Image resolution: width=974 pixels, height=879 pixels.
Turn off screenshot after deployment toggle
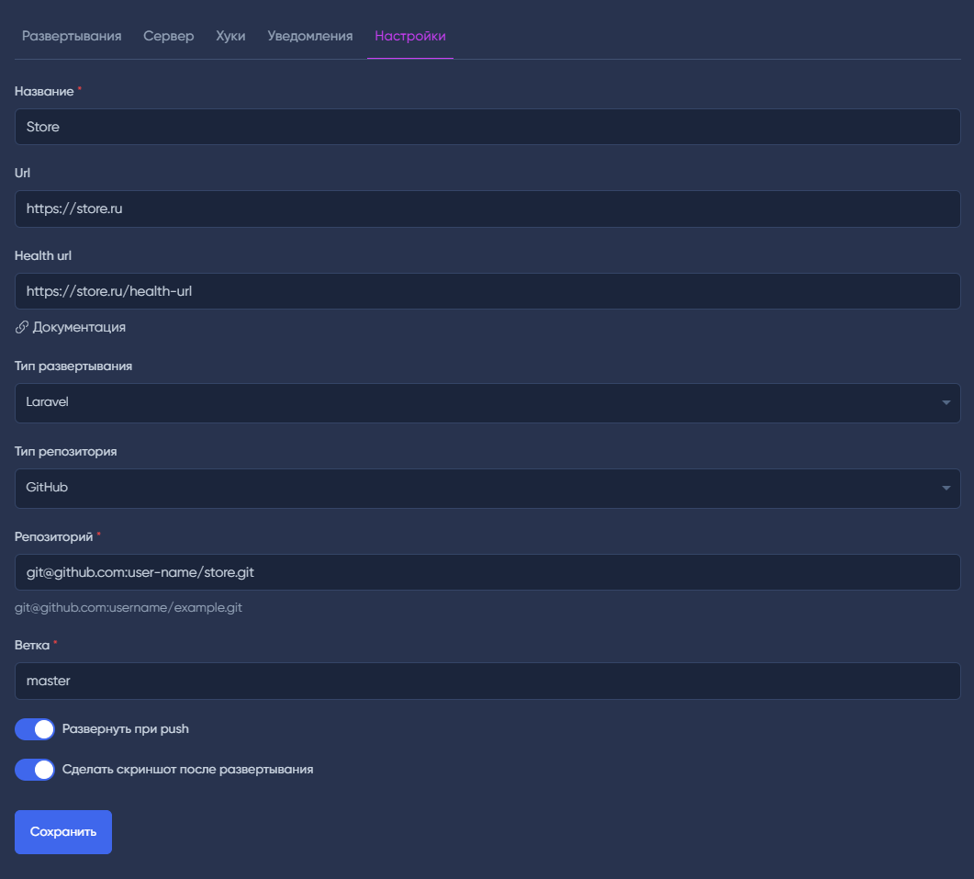35,770
